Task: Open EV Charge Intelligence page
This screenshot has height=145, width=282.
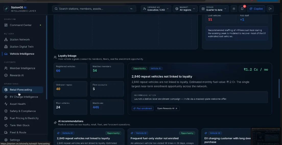Action: click(22, 97)
